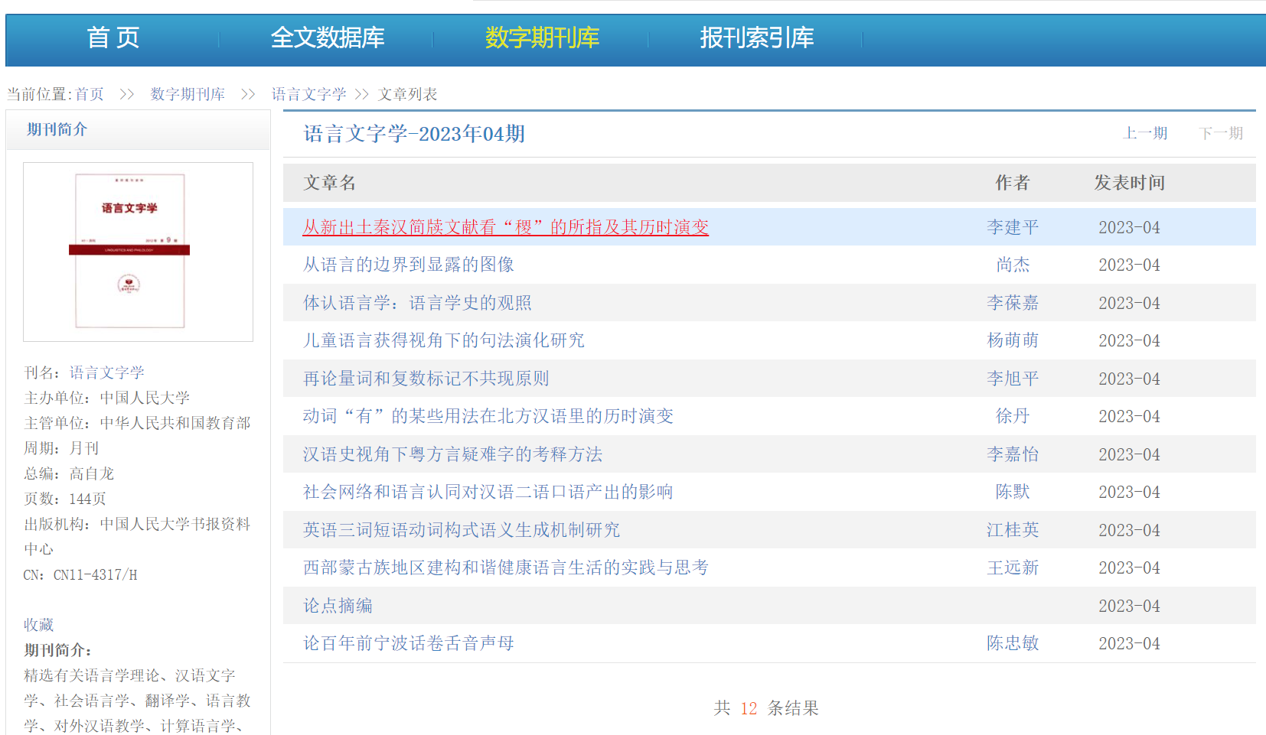Open article 儿童语言获得视角下的句法演化研究
The width and height of the screenshot is (1266, 735).
(443, 340)
